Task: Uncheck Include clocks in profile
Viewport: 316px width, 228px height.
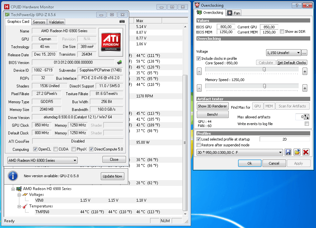Action: click(x=198, y=59)
